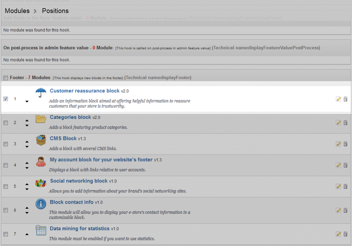352x246 pixels.
Task: Edit Social networking block hook
Action: 338,186
